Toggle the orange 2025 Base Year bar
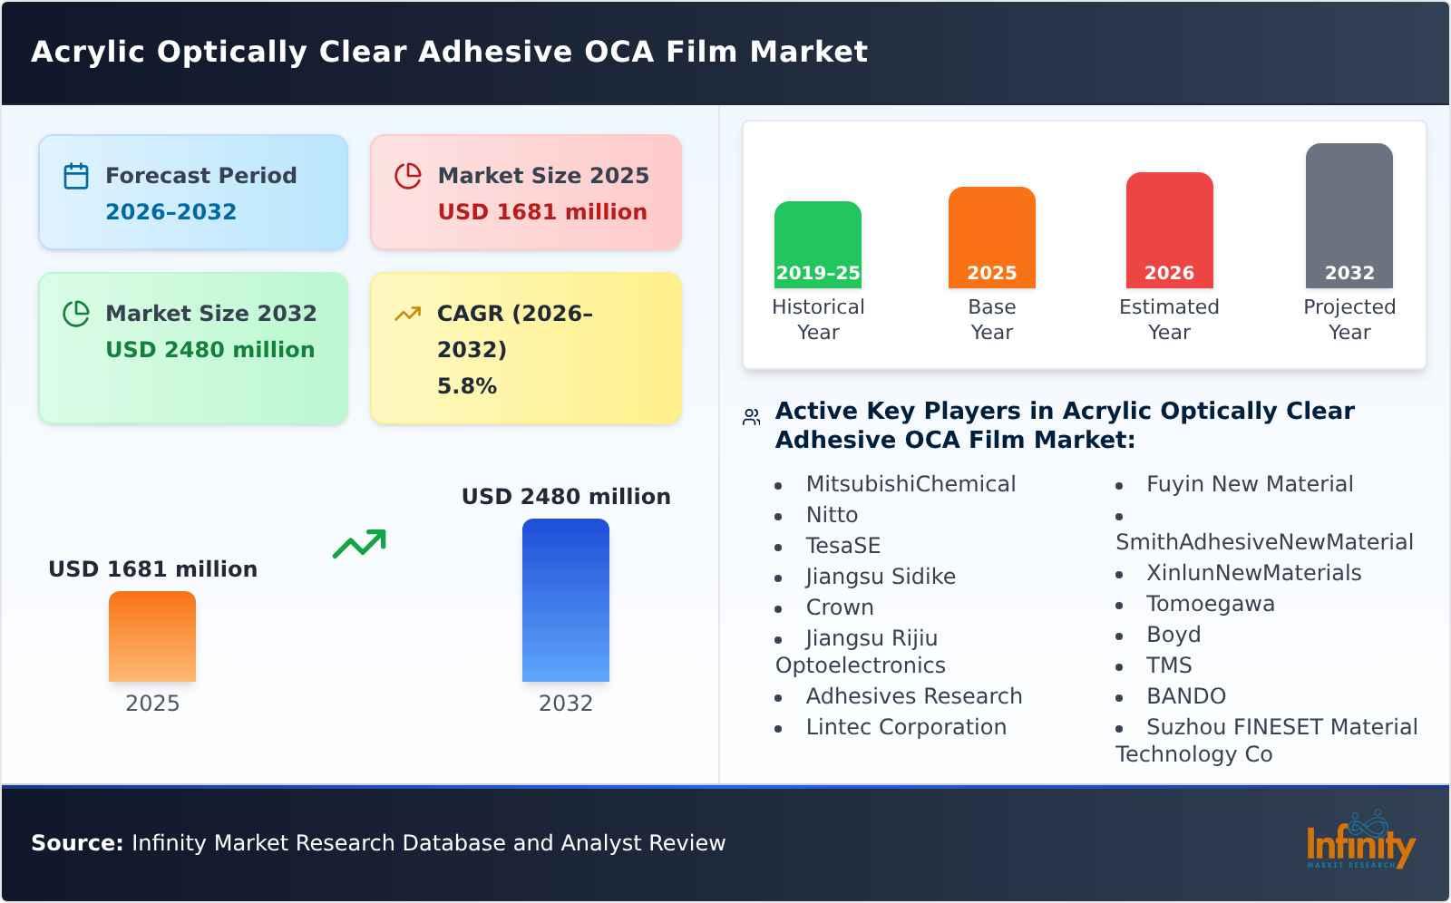Image resolution: width=1451 pixels, height=903 pixels. point(991,238)
